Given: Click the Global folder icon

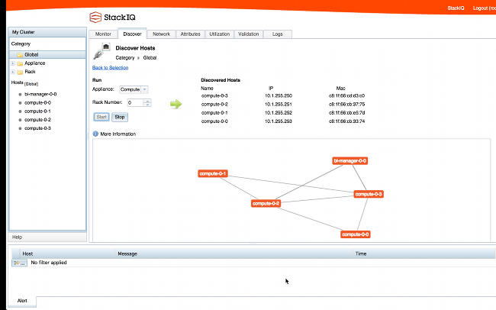Looking at the screenshot, I should pos(20,55).
